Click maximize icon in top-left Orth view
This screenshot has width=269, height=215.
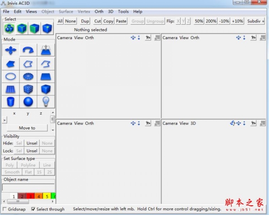point(157,38)
